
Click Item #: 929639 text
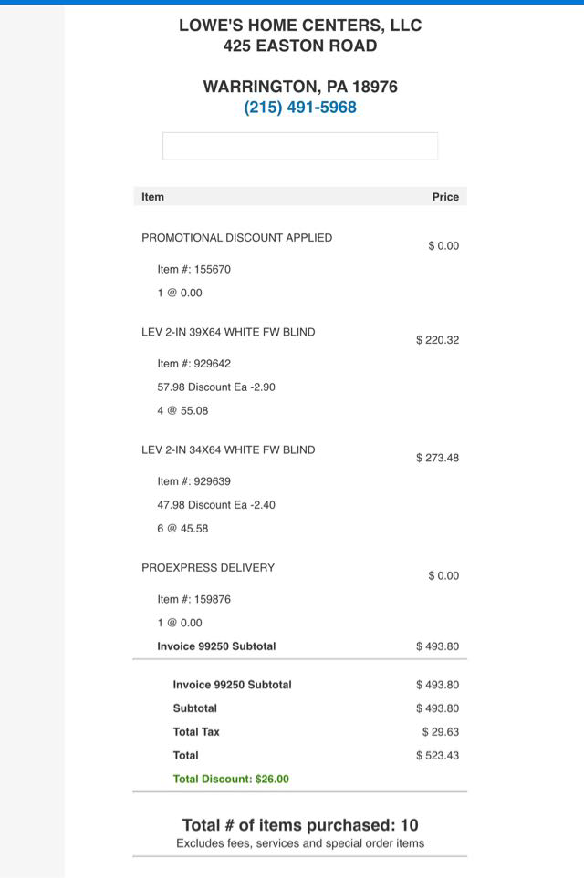coord(194,481)
